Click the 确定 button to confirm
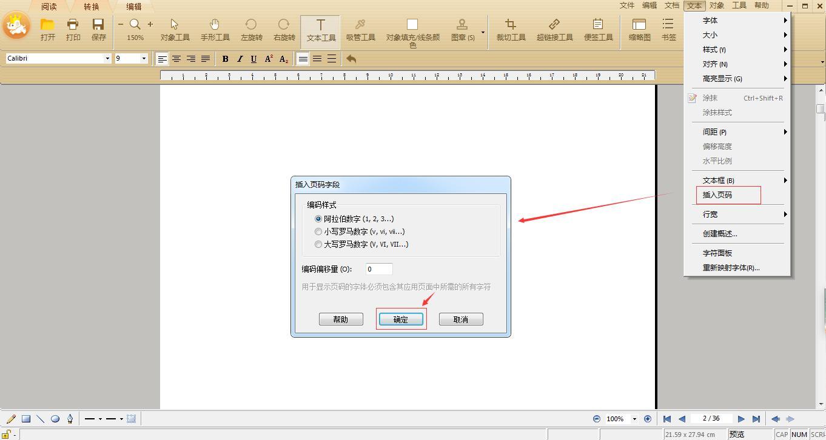This screenshot has width=826, height=440. tap(401, 318)
